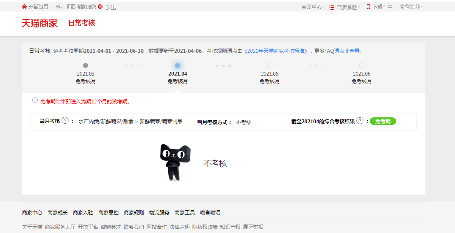Click 新鲜蔬菜/蔬菜制品 category text

161,122
